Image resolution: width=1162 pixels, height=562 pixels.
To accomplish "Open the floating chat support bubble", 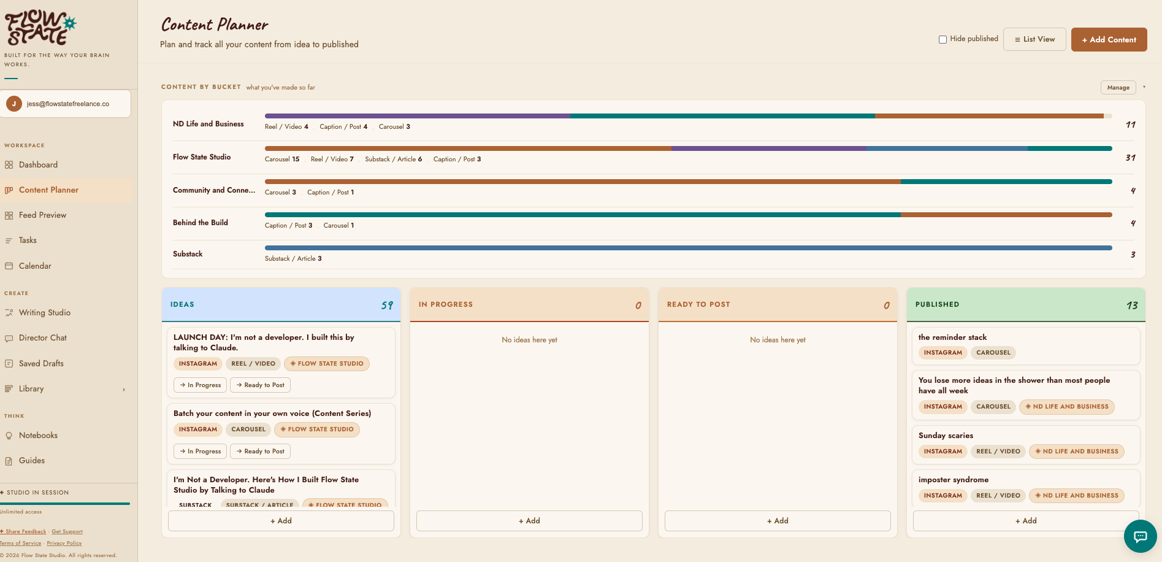I will click(1140, 536).
